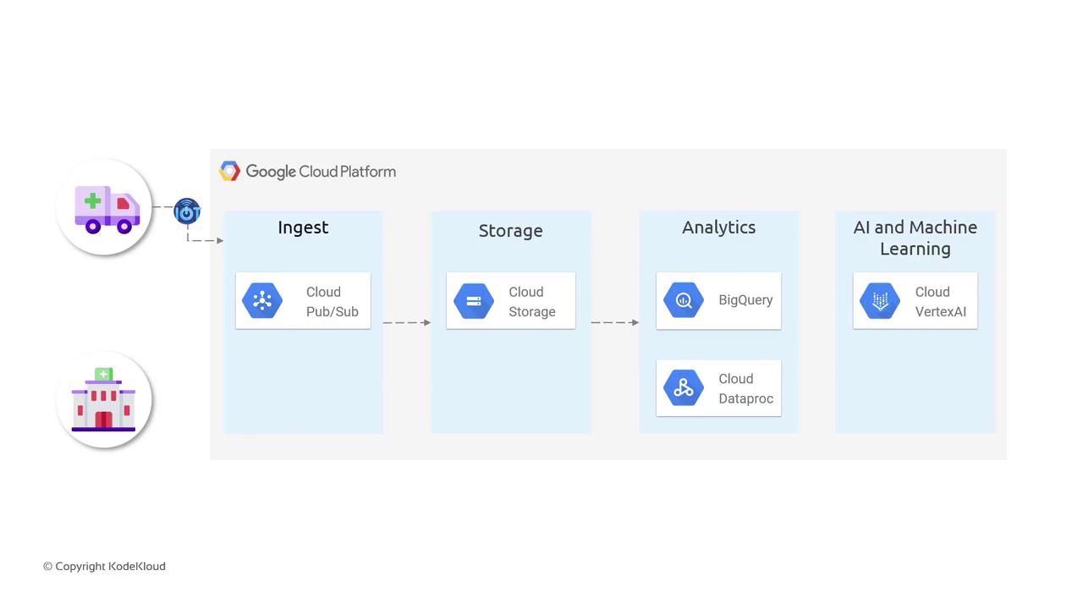Select the BigQuery hexagon icon

click(x=684, y=300)
